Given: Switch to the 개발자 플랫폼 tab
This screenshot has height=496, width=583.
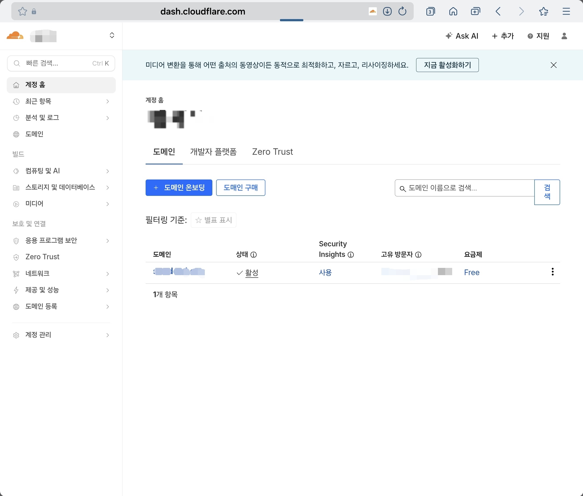Looking at the screenshot, I should tap(213, 152).
